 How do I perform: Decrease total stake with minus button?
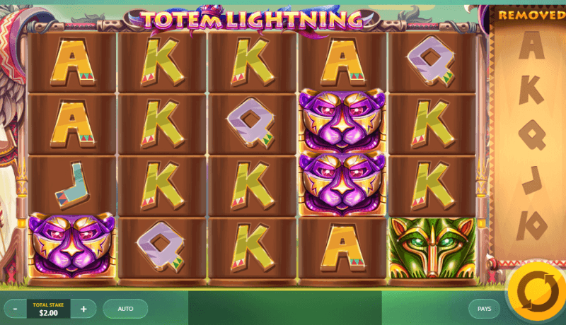[x=16, y=309]
